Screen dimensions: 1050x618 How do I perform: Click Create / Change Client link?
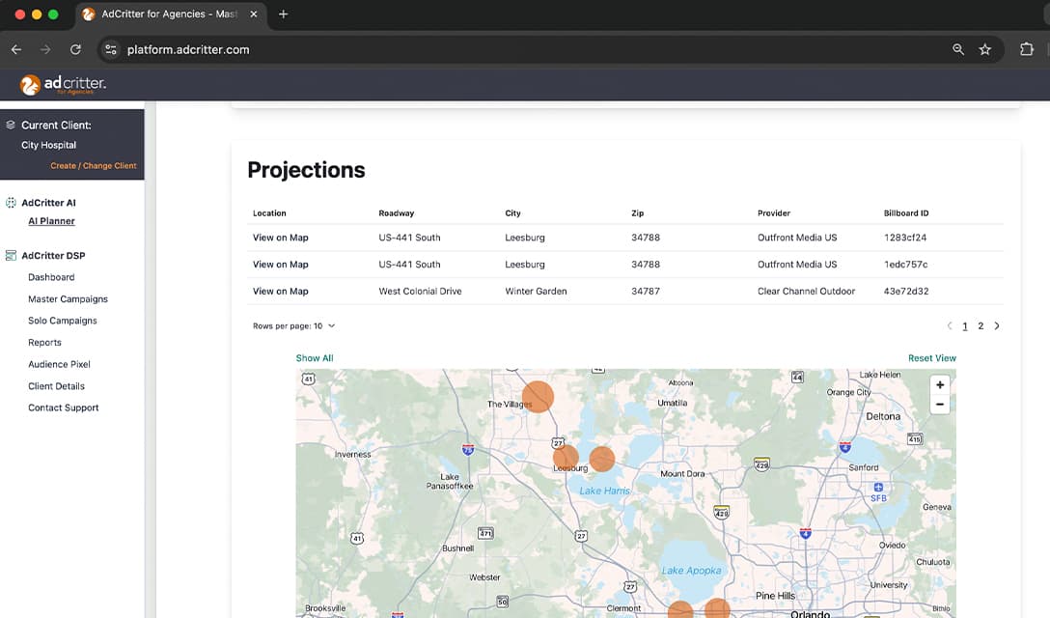point(93,166)
